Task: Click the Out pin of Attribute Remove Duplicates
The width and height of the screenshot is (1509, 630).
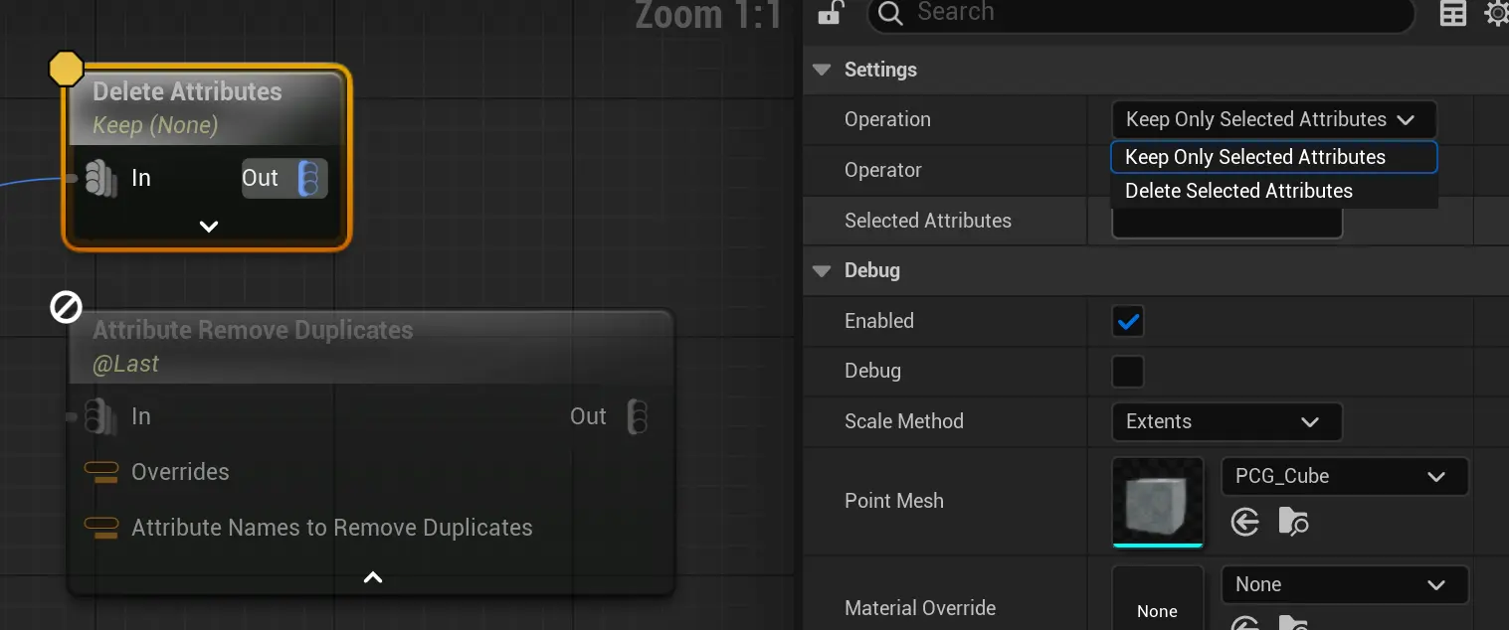Action: coord(638,416)
